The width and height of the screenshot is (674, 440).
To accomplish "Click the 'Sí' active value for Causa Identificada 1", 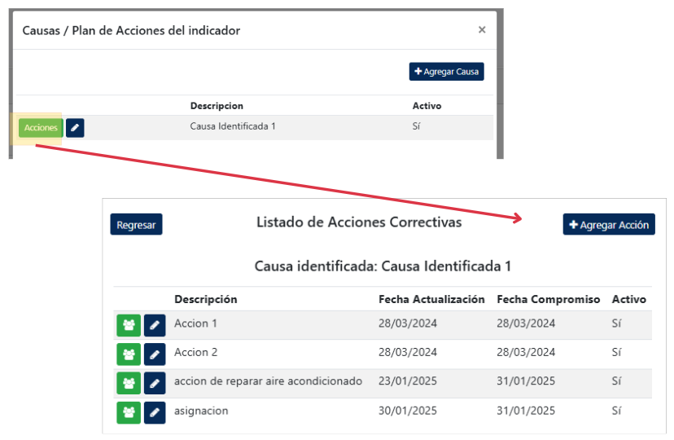I will 416,126.
